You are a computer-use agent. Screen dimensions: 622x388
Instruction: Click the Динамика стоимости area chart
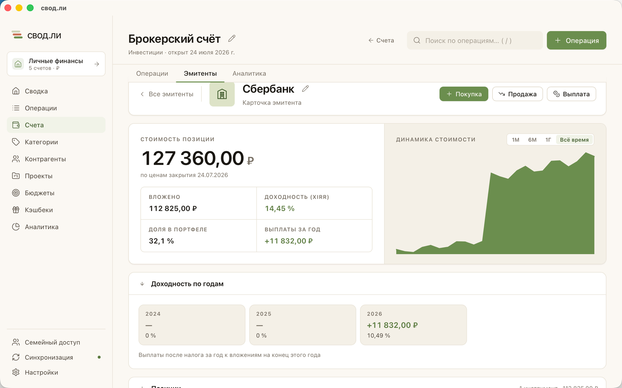click(x=495, y=203)
